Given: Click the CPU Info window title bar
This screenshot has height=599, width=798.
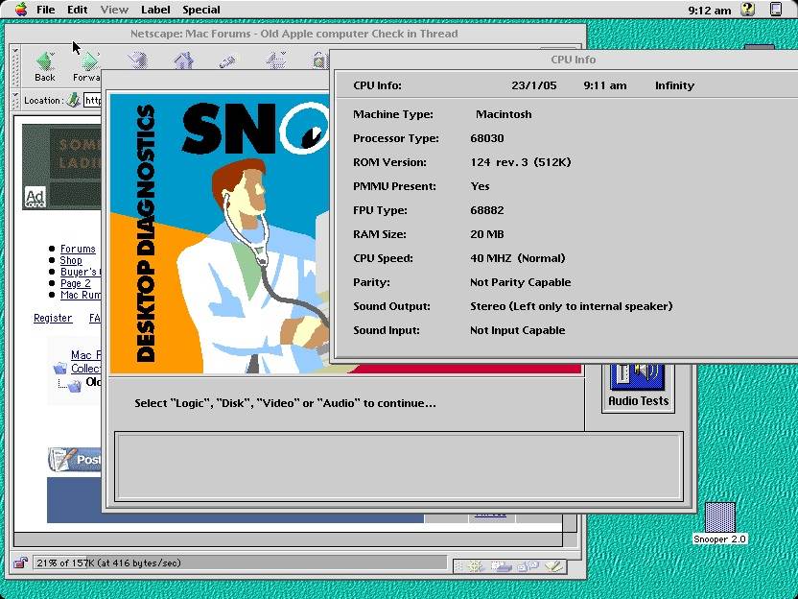Looking at the screenshot, I should coord(563,60).
